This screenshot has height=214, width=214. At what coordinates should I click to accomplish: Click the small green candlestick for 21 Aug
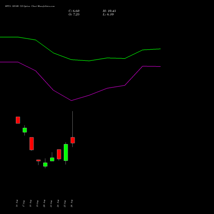click(52, 159)
